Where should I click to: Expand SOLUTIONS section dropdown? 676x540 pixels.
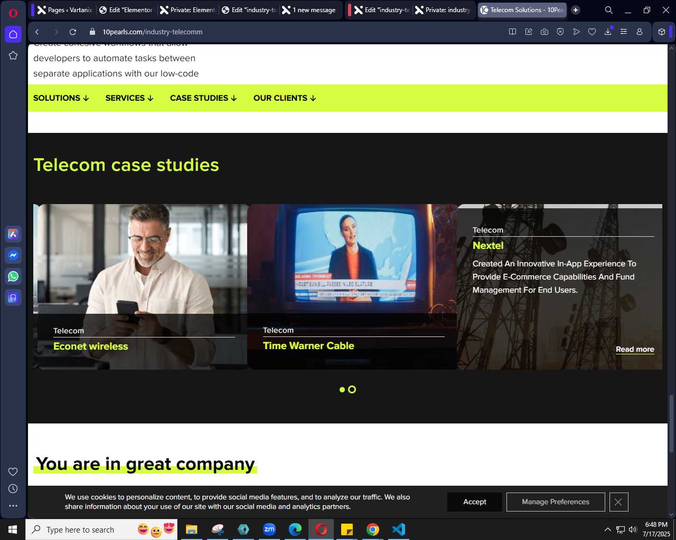[x=61, y=98]
